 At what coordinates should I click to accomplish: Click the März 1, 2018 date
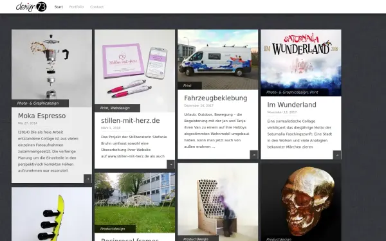point(111,128)
